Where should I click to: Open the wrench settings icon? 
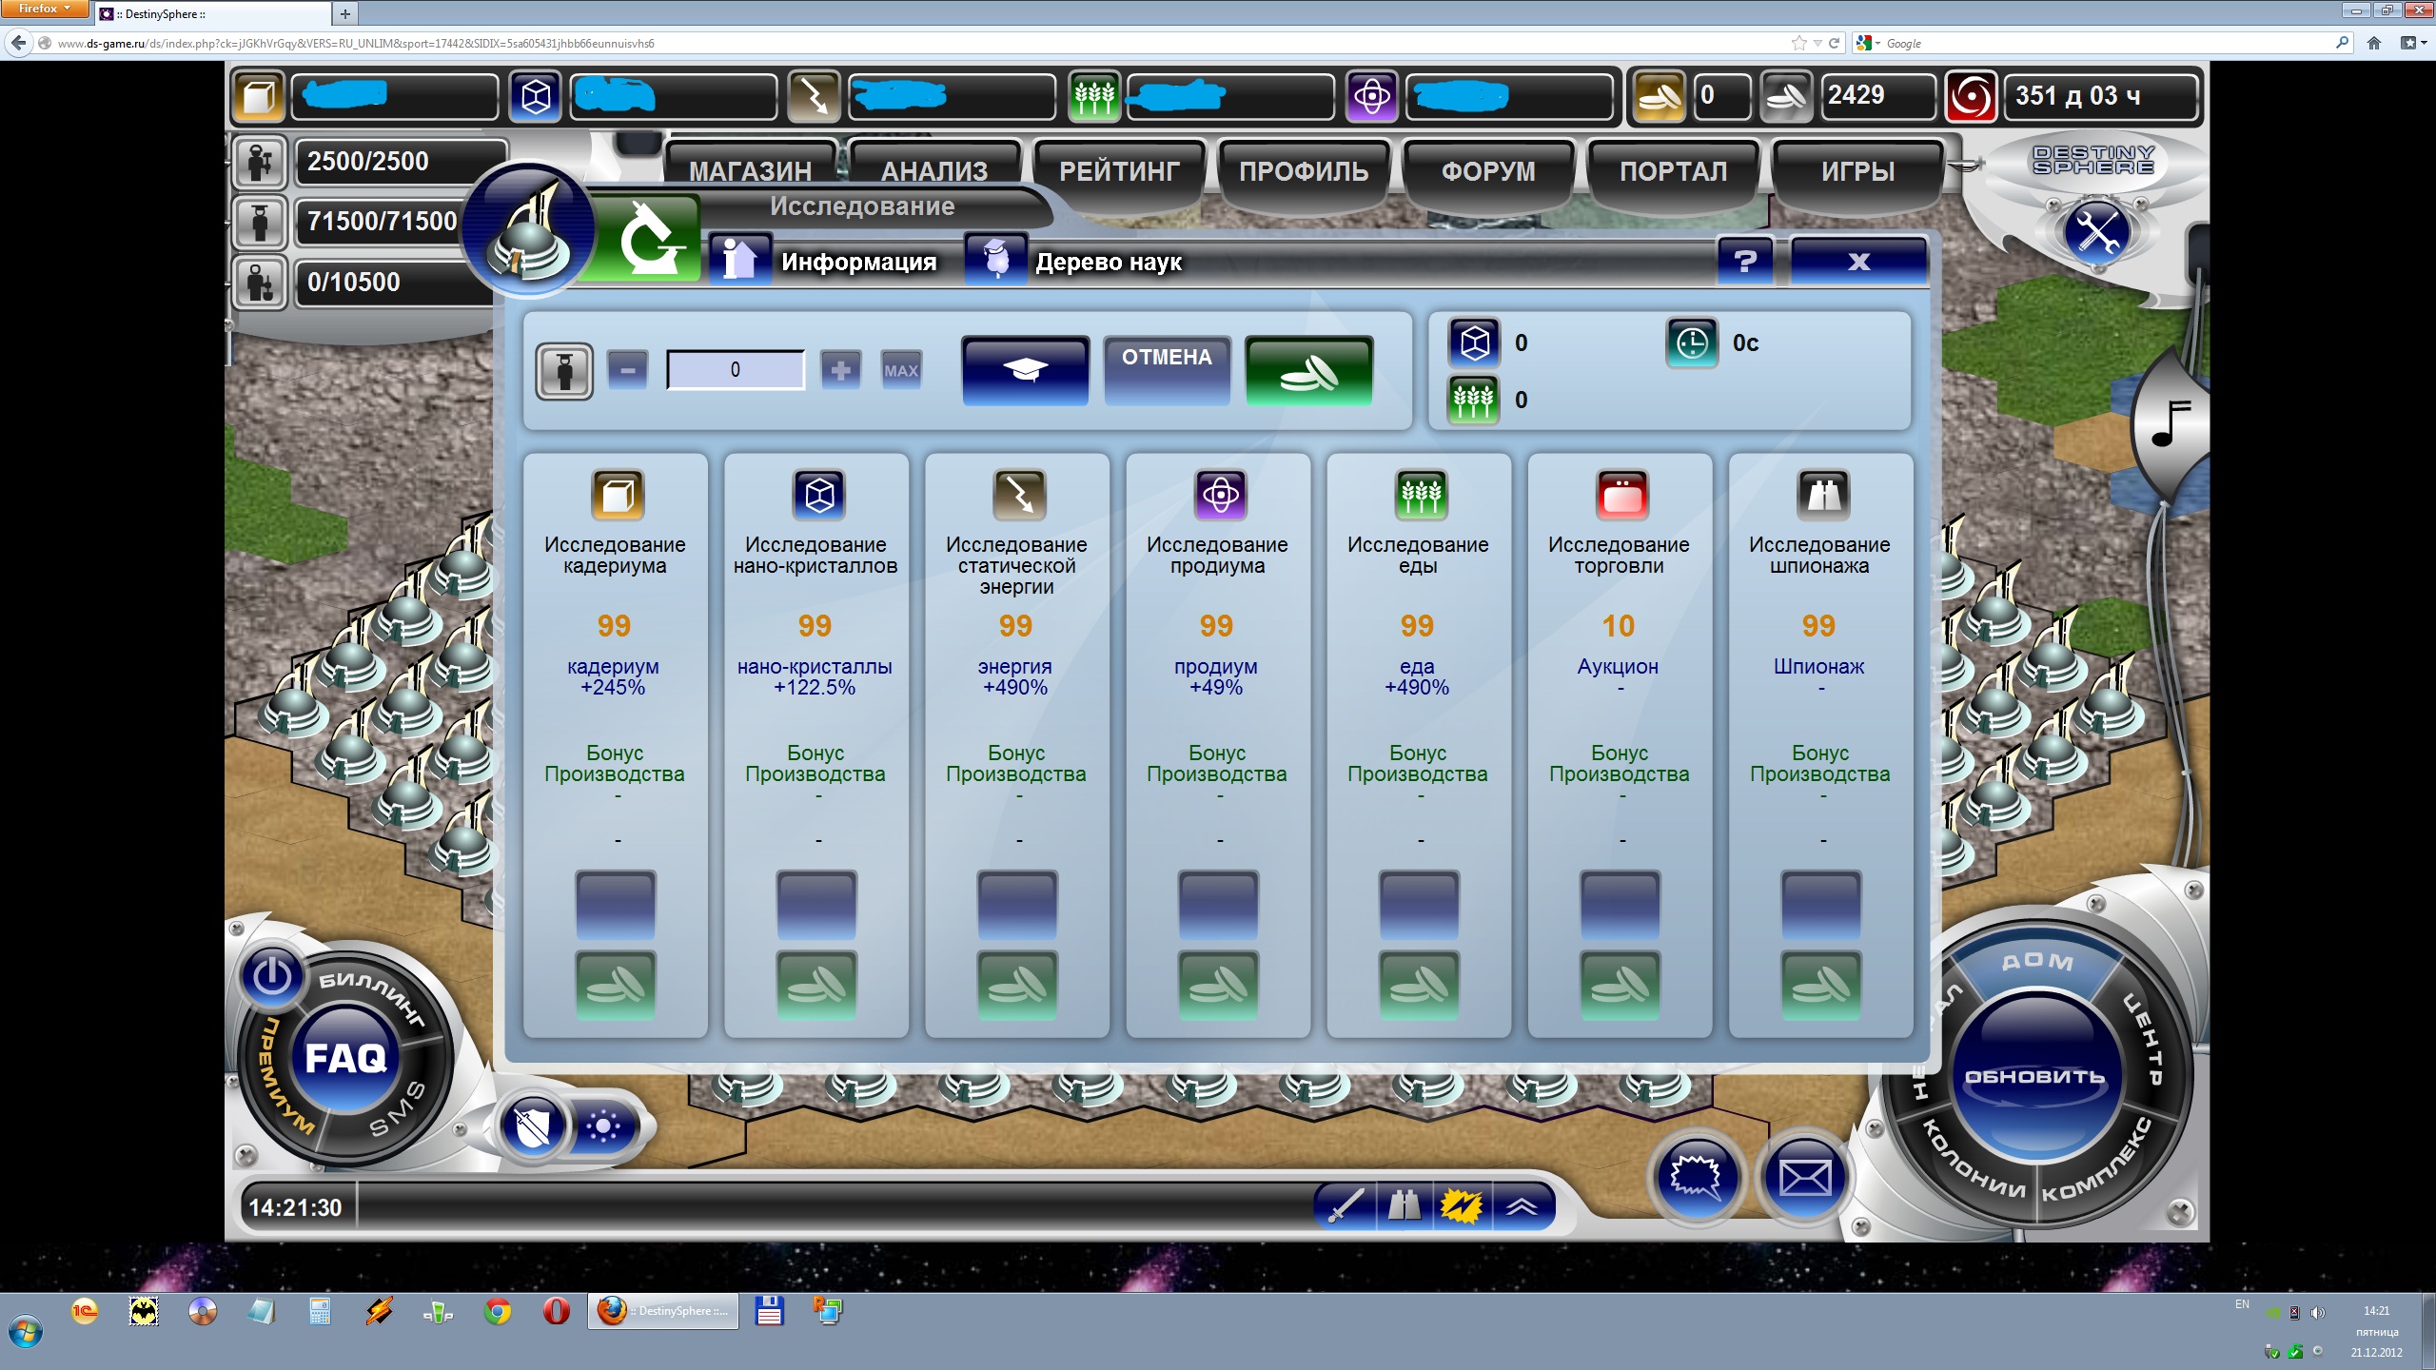2096,232
